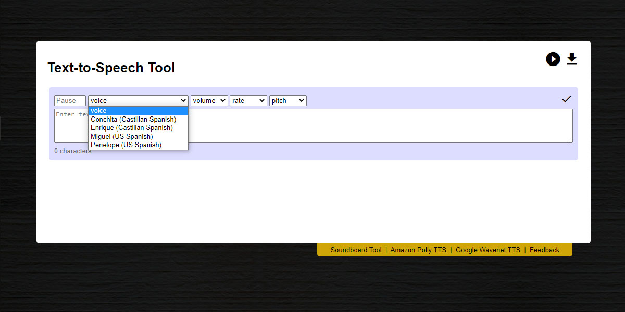Click the Play audio icon
The width and height of the screenshot is (625, 312).
pos(553,59)
